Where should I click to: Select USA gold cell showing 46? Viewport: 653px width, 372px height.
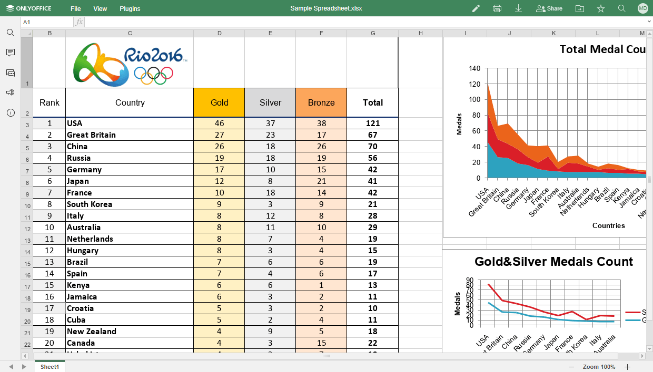(219, 123)
